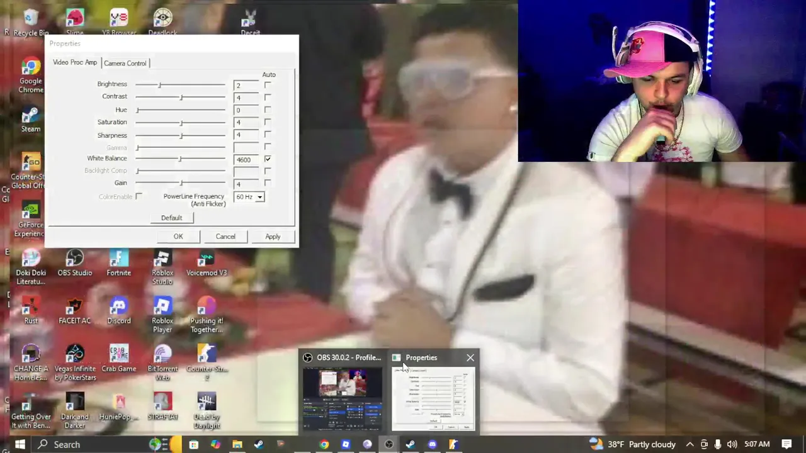Click the Brightness value field

pyautogui.click(x=246, y=85)
